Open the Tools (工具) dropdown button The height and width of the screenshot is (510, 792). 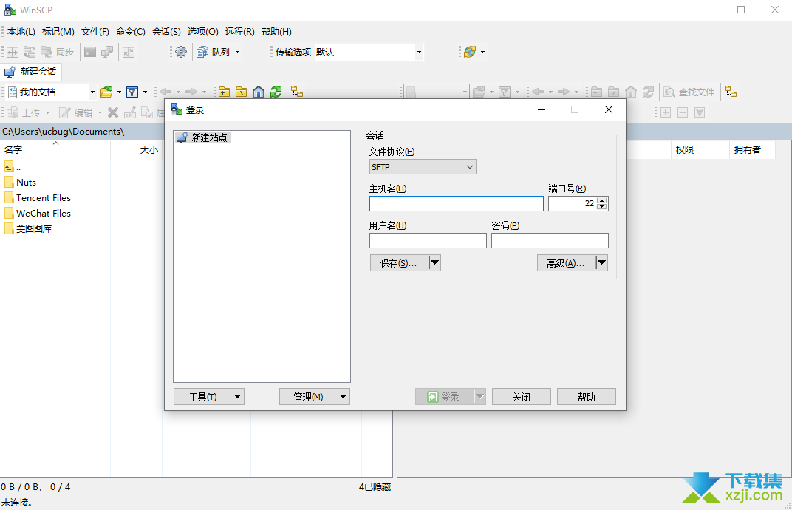(209, 397)
